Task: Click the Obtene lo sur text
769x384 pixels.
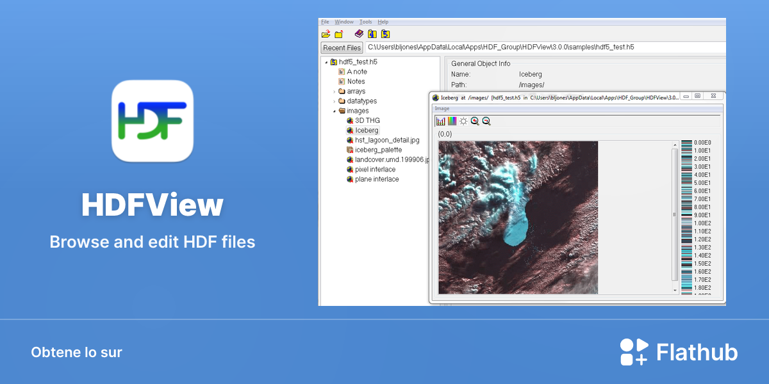Action: coord(76,352)
